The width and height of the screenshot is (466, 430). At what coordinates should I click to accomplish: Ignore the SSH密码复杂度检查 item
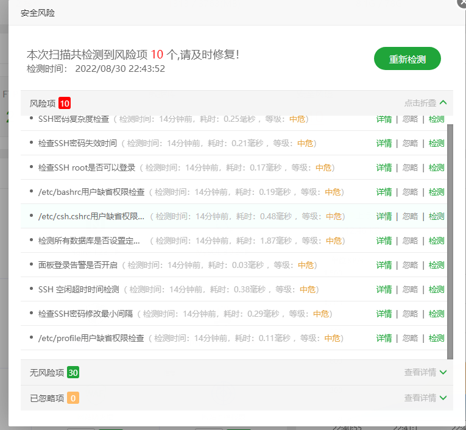(410, 119)
